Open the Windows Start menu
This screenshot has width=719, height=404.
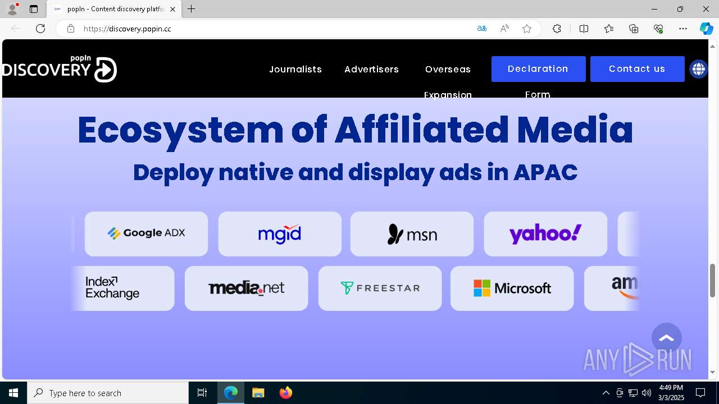click(13, 393)
